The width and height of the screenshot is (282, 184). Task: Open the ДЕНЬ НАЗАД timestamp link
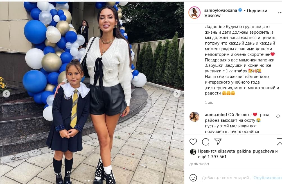tap(199, 164)
